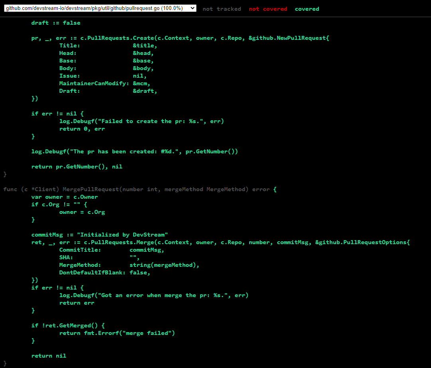Viewport: 431px width, 368px height.
Task: Click the 'Body: &body,' line
Action: point(106,68)
